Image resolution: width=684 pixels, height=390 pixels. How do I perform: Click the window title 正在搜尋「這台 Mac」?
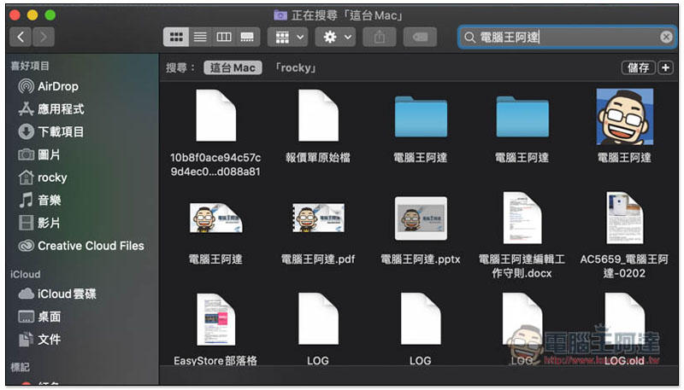coord(347,15)
